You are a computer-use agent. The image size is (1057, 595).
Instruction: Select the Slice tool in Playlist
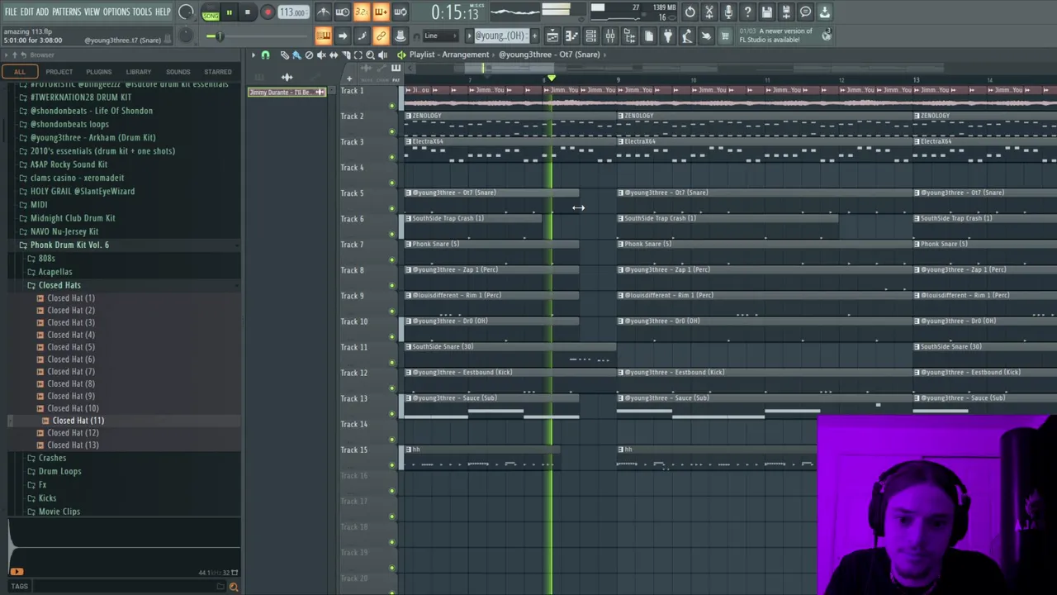346,55
